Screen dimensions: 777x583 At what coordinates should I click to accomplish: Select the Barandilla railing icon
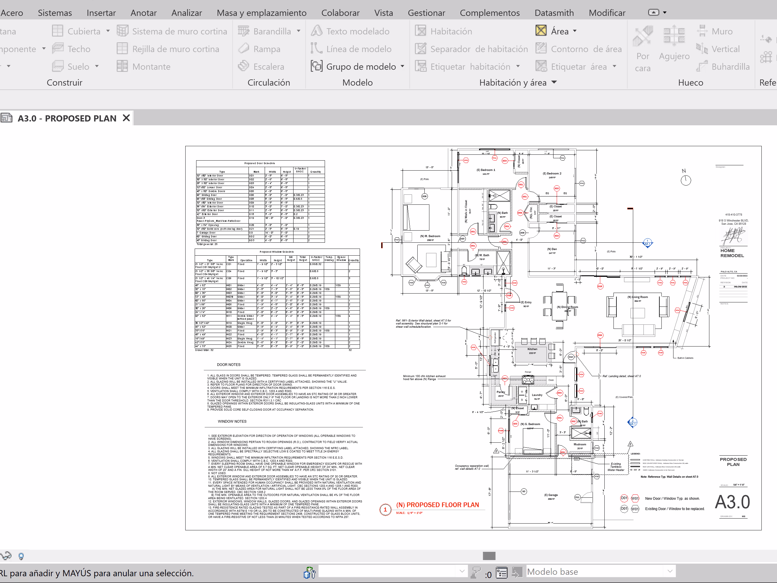[x=243, y=31]
